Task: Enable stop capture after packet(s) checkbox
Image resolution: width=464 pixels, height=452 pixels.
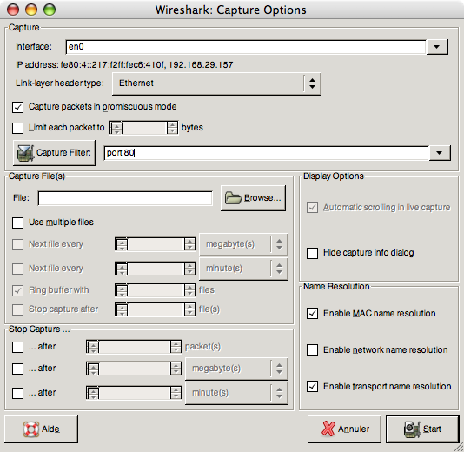Action: 17,347
